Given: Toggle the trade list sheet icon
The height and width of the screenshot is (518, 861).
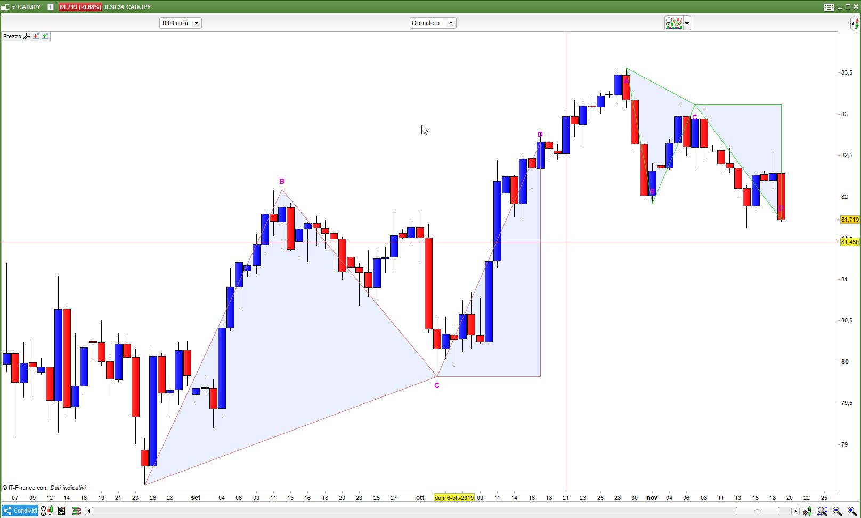Looking at the screenshot, I should pyautogui.click(x=62, y=511).
